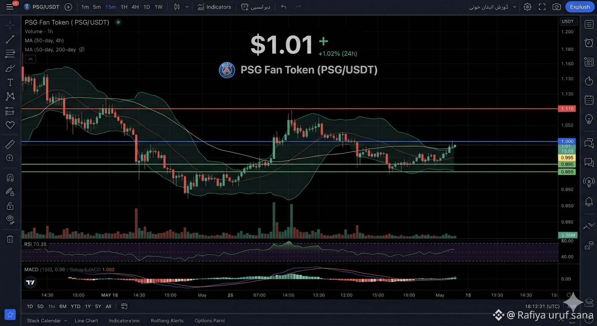The height and width of the screenshot is (326, 597).
Task: Open the hamburger main menu
Action: (10, 7)
